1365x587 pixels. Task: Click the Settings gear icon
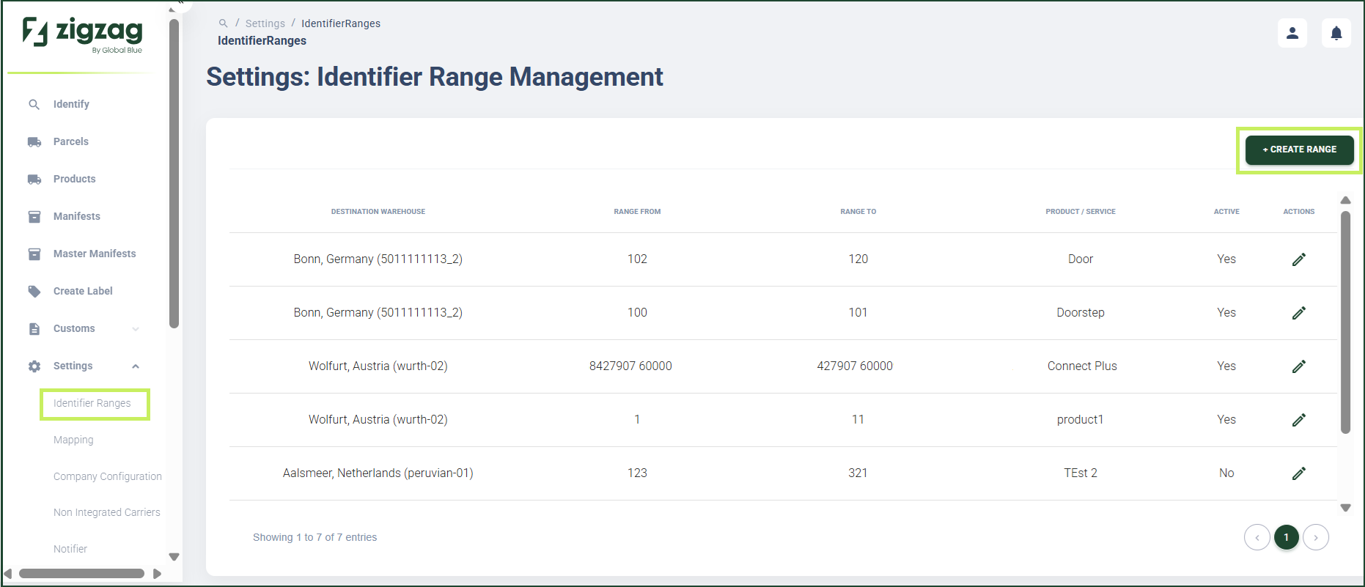click(x=34, y=366)
